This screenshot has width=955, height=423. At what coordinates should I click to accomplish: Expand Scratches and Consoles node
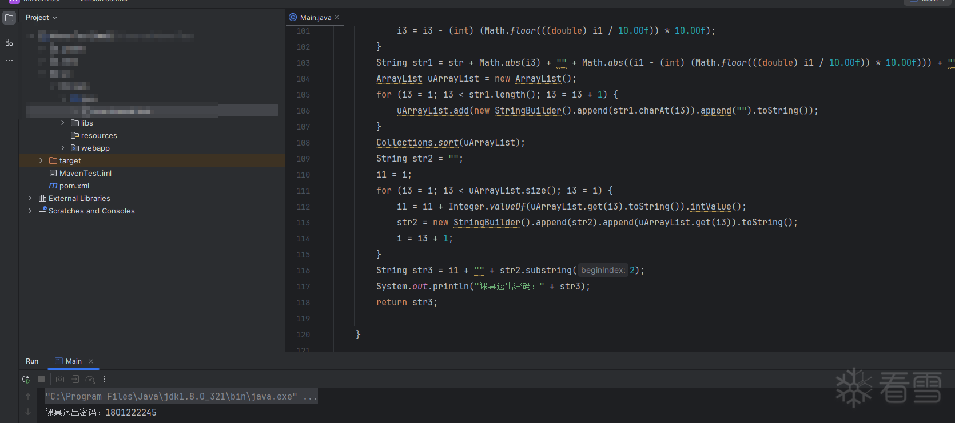tap(30, 211)
